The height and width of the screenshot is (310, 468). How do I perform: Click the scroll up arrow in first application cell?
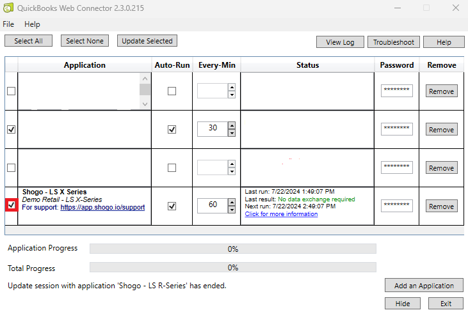coord(145,79)
